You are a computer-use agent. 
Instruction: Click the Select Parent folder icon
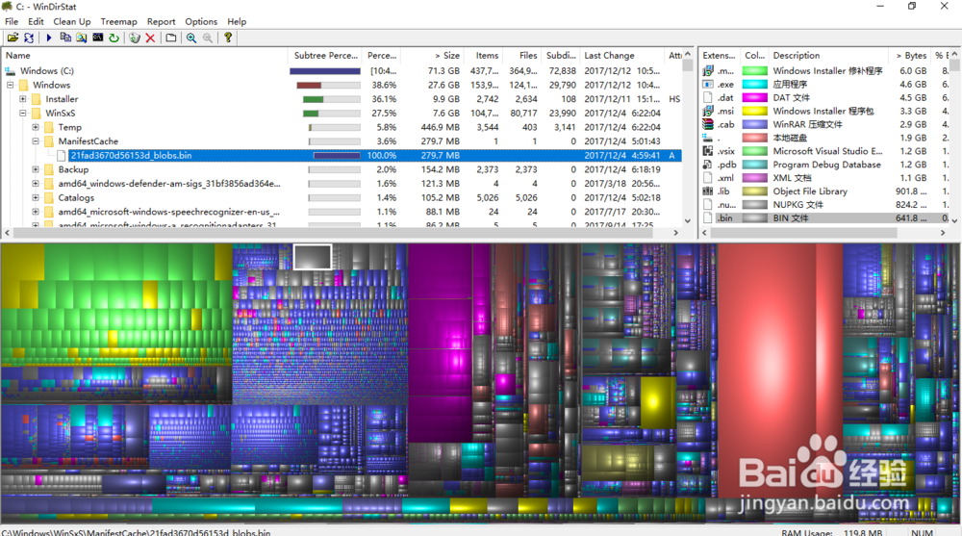pos(171,38)
